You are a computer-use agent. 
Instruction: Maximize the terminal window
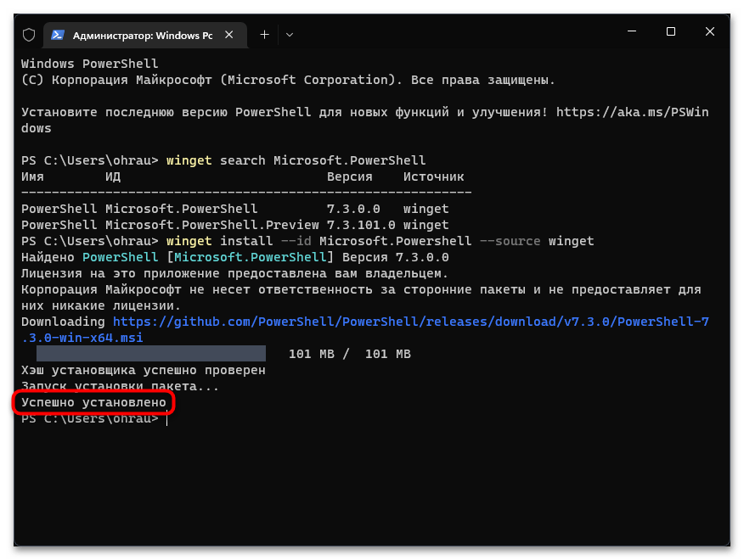(x=671, y=32)
